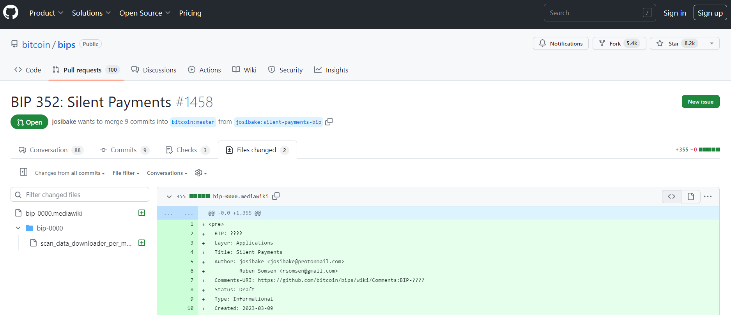
Task: Open the bitcoin owner link
Action: click(36, 45)
